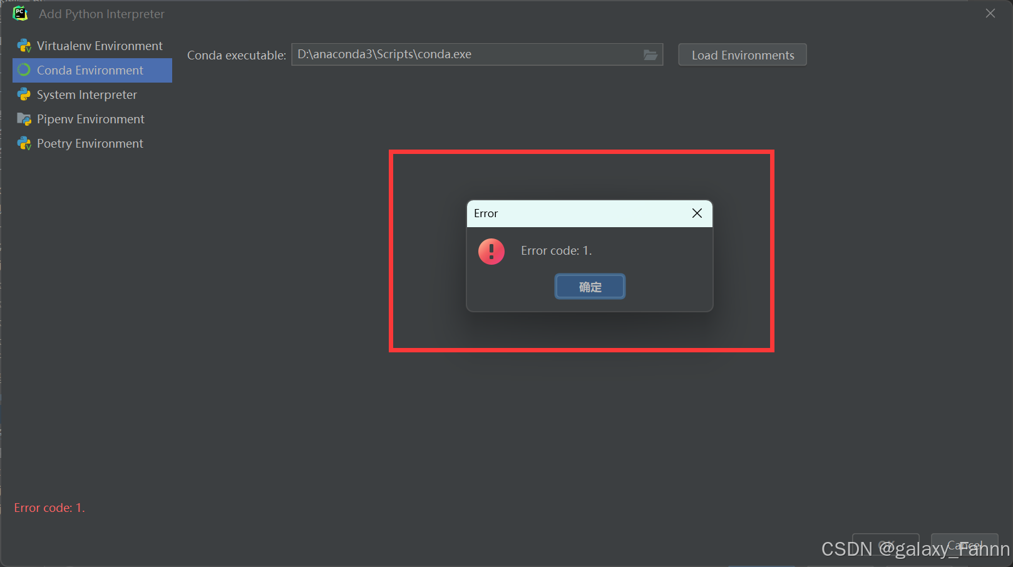Image resolution: width=1013 pixels, height=567 pixels.
Task: Click the Load Environments button
Action: [741, 54]
